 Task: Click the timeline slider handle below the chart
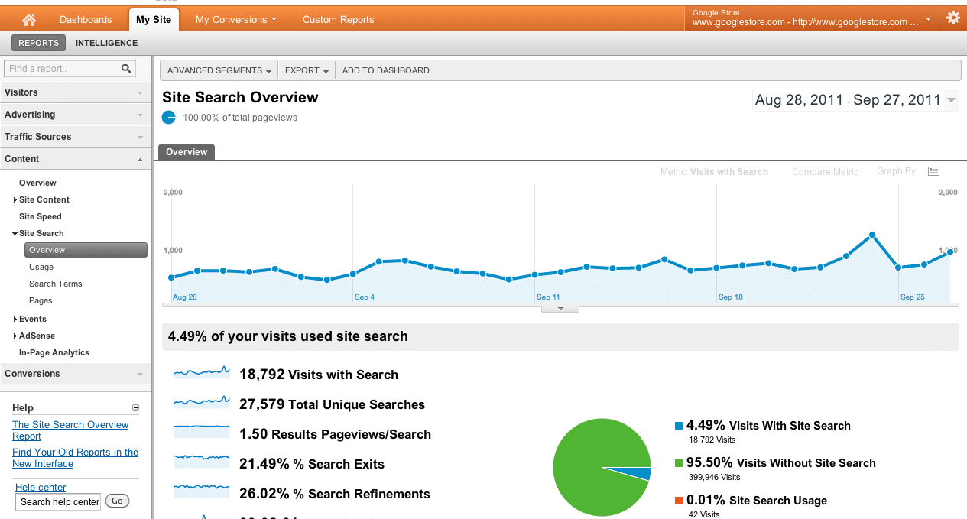(x=560, y=308)
